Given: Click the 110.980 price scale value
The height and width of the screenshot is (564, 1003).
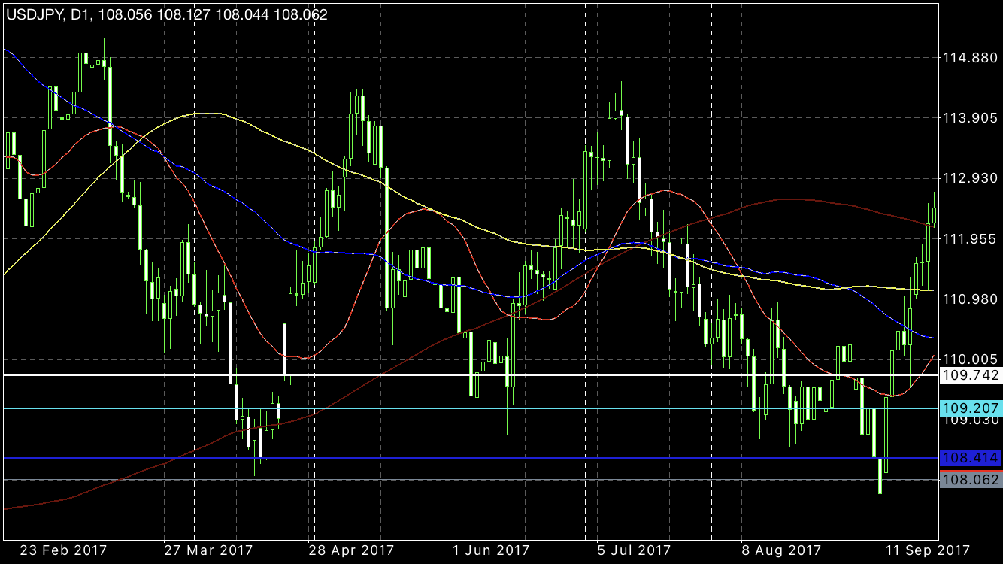Looking at the screenshot, I should click(970, 299).
